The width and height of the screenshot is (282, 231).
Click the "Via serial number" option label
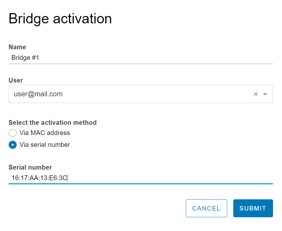[x=45, y=145]
